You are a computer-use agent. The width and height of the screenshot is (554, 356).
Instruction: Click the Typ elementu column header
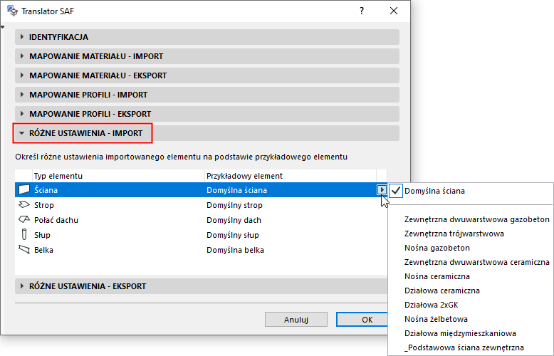118,176
